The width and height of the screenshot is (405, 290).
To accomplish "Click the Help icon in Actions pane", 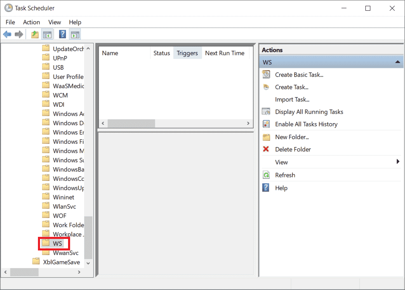I will (266, 187).
